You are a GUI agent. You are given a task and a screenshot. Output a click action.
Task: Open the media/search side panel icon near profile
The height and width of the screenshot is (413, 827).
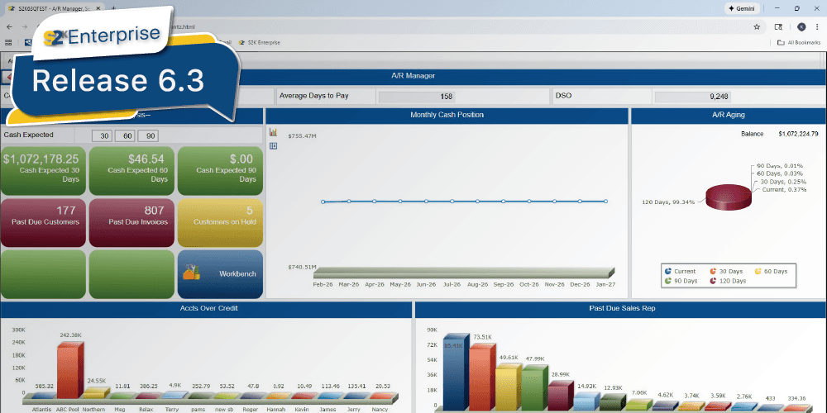click(x=778, y=26)
